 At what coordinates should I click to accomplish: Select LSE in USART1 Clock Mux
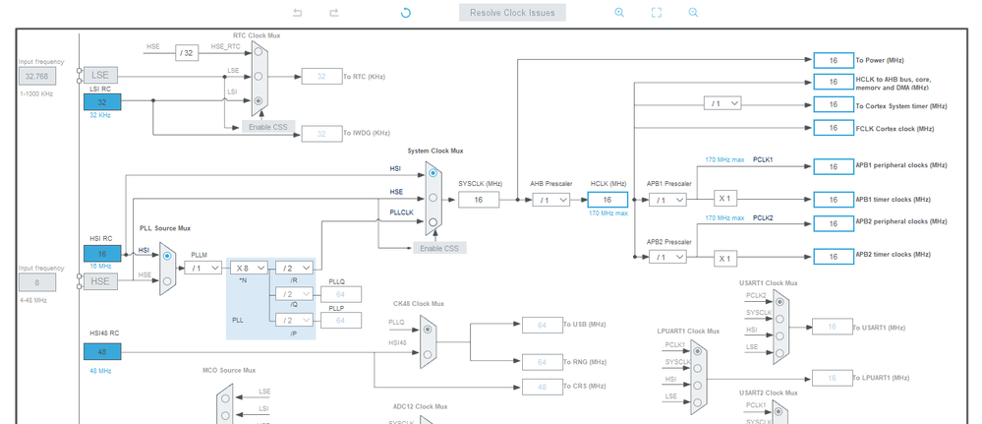point(780,352)
